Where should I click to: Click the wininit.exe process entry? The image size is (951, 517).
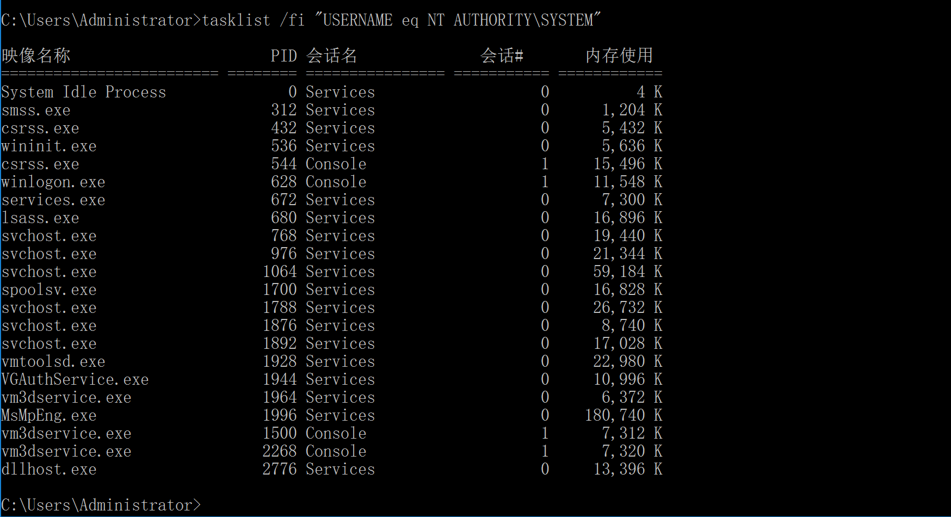coord(49,146)
